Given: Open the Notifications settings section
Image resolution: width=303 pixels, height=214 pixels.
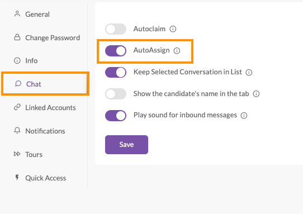Looking at the screenshot, I should coord(45,131).
